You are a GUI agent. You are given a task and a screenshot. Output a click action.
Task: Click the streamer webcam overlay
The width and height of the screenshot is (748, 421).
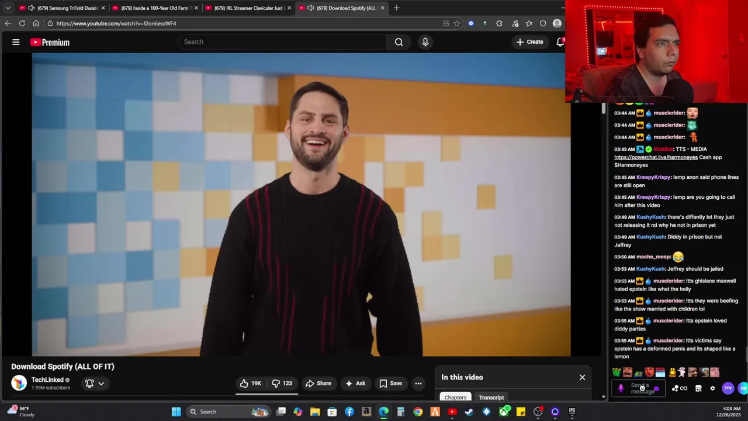tap(656, 51)
